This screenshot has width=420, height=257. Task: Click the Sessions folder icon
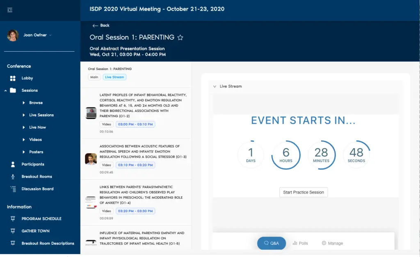click(13, 91)
